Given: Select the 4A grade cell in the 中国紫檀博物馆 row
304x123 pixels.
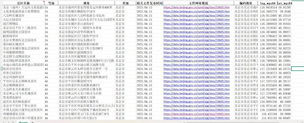Looking at the screenshot, I should [51, 52].
